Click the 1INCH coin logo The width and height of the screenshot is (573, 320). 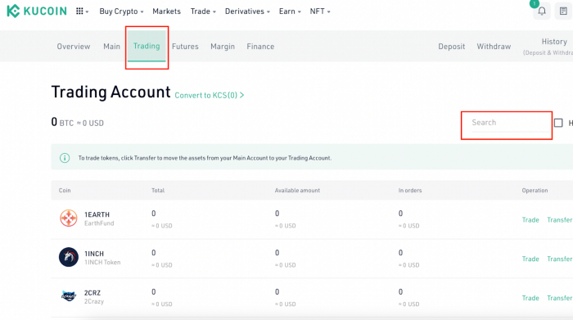click(69, 257)
